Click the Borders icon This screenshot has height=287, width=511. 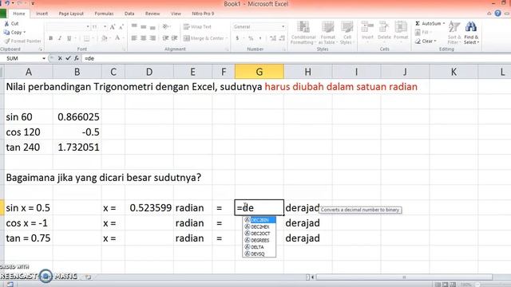pyautogui.click(x=86, y=38)
